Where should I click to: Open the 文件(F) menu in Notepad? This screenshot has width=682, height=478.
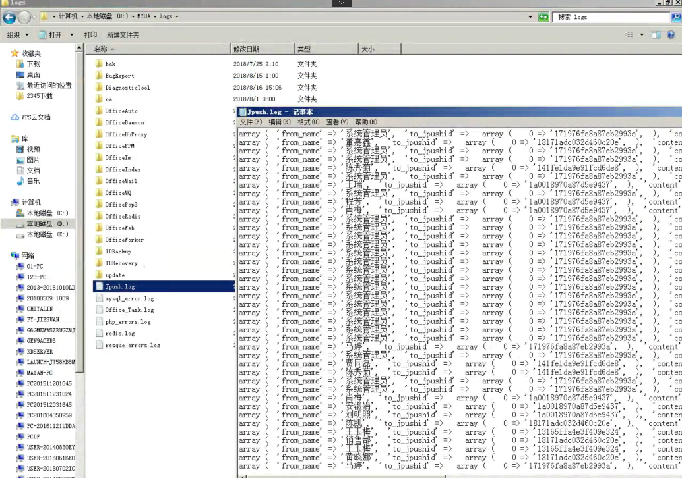(x=251, y=122)
